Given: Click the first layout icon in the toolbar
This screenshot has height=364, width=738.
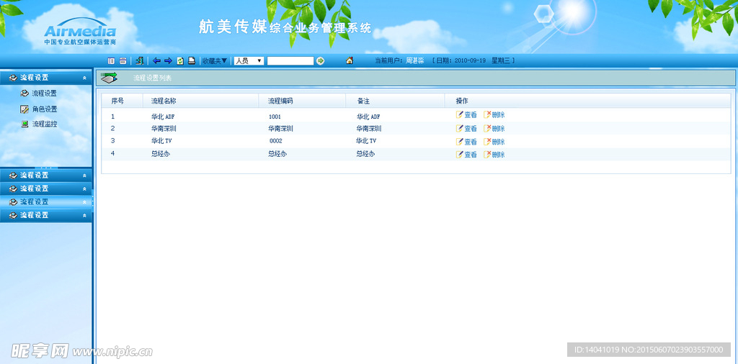Looking at the screenshot, I should click(x=111, y=61).
